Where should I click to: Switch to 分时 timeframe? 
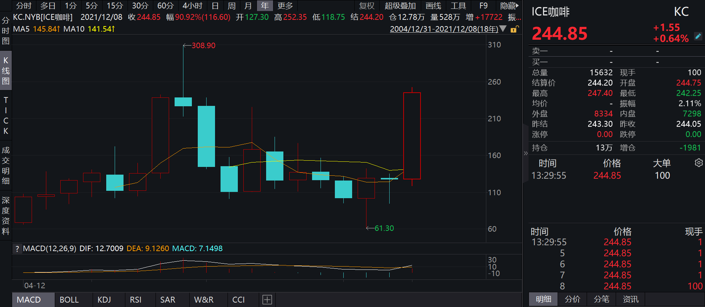(x=24, y=6)
